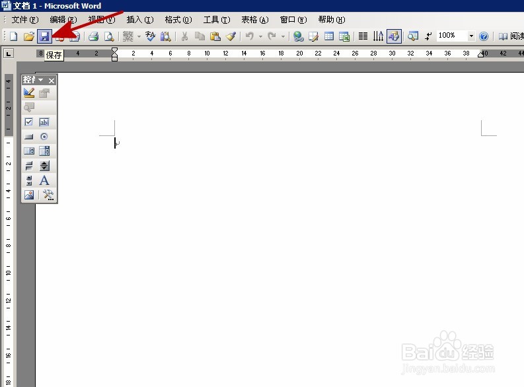This screenshot has height=387, width=524.
Task: Click the Copy icon
Action: point(200,36)
